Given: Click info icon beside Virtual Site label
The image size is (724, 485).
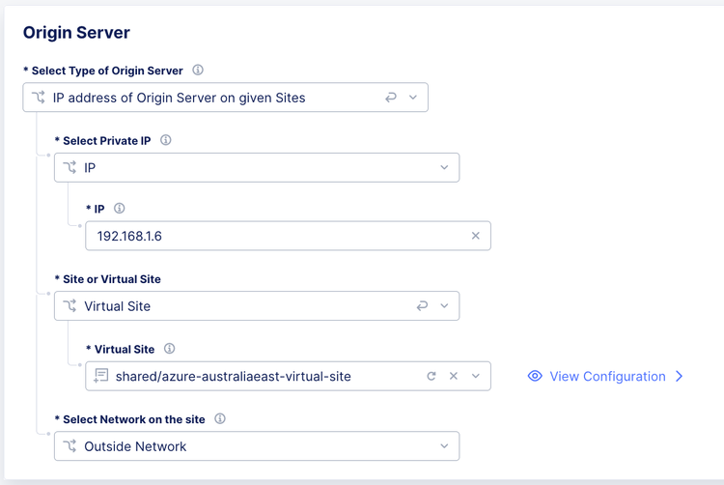Looking at the screenshot, I should (x=170, y=349).
